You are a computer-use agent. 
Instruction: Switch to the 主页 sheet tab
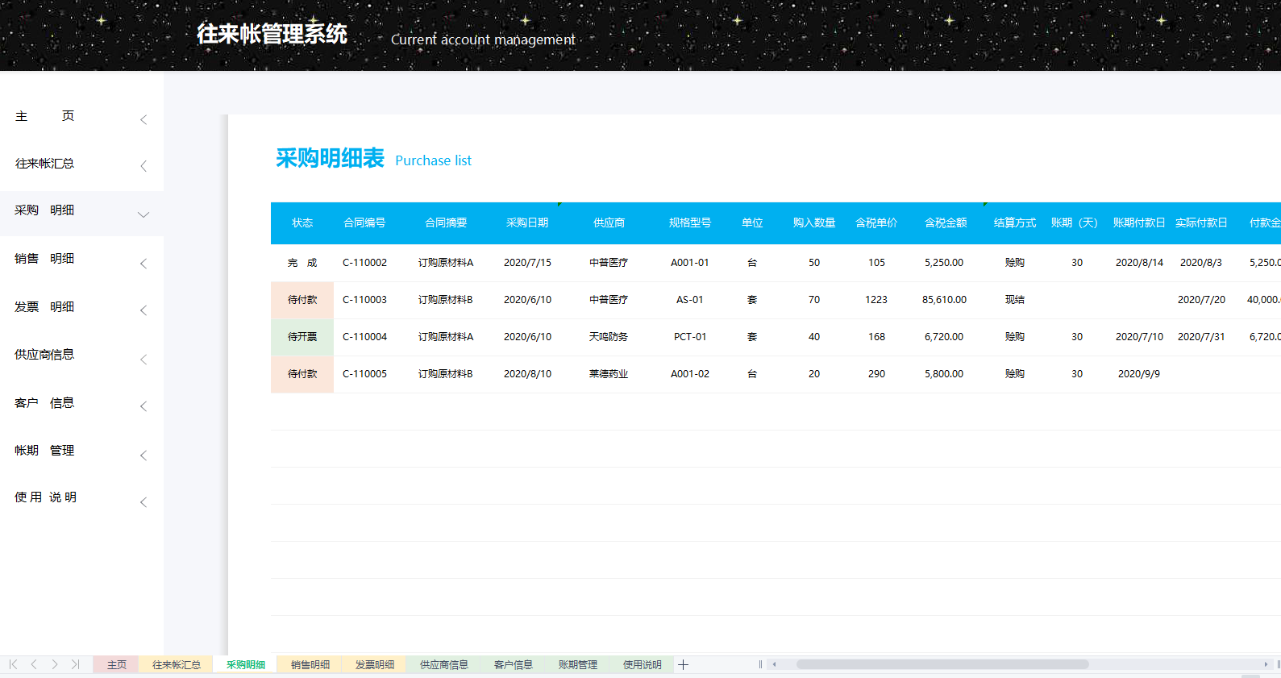(x=117, y=664)
